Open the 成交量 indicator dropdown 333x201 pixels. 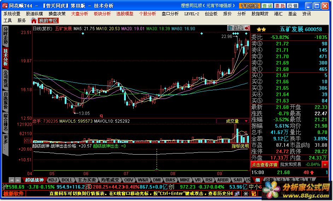point(232,121)
